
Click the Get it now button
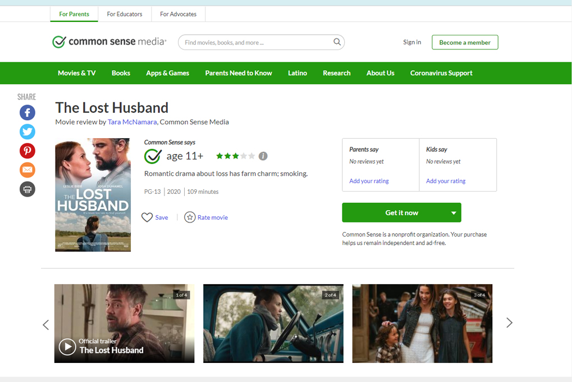(x=402, y=212)
